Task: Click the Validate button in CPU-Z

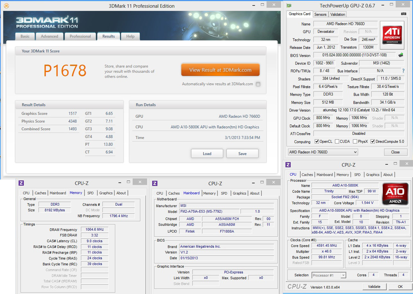Action: 374,287
